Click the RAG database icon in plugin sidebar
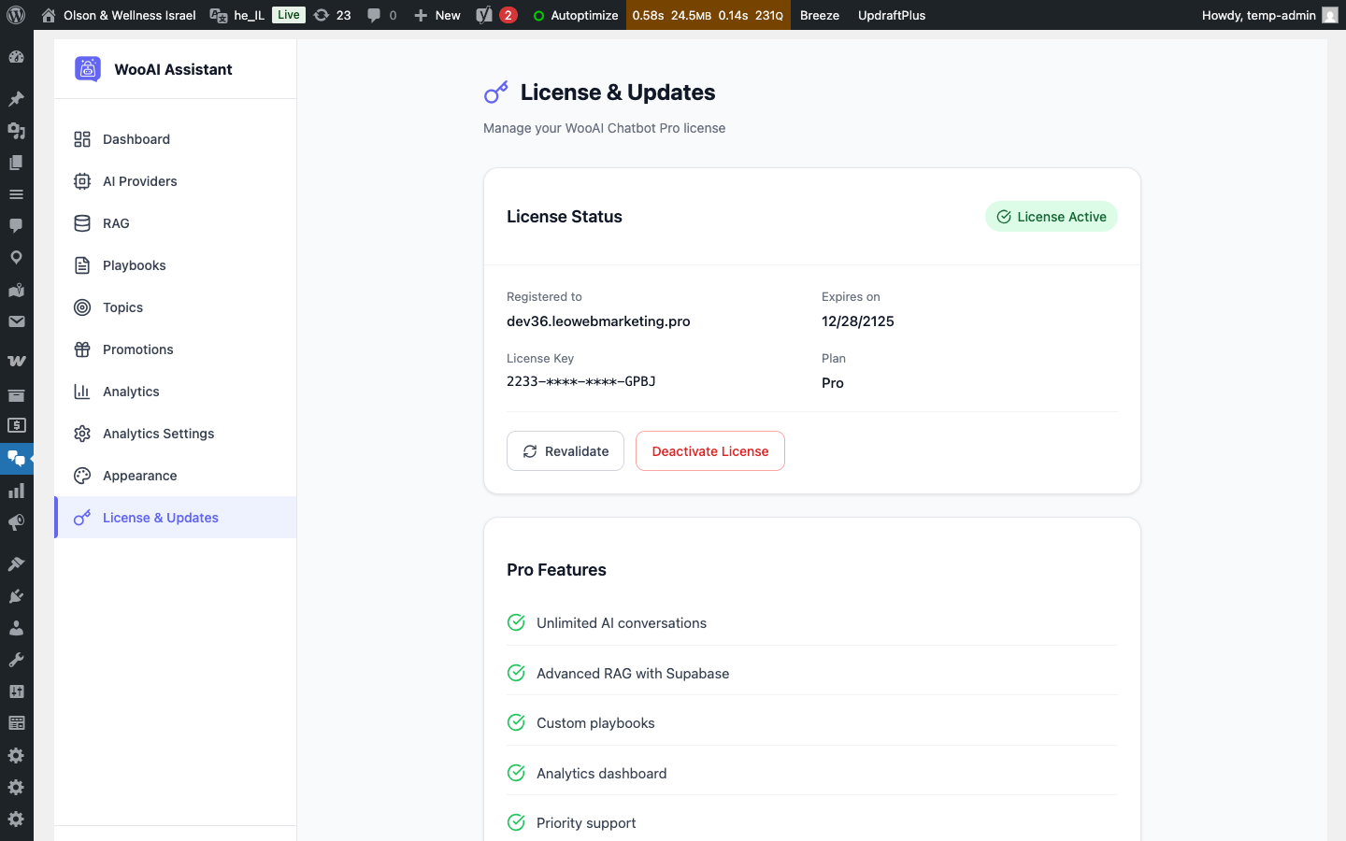This screenshot has width=1346, height=841. click(x=82, y=222)
